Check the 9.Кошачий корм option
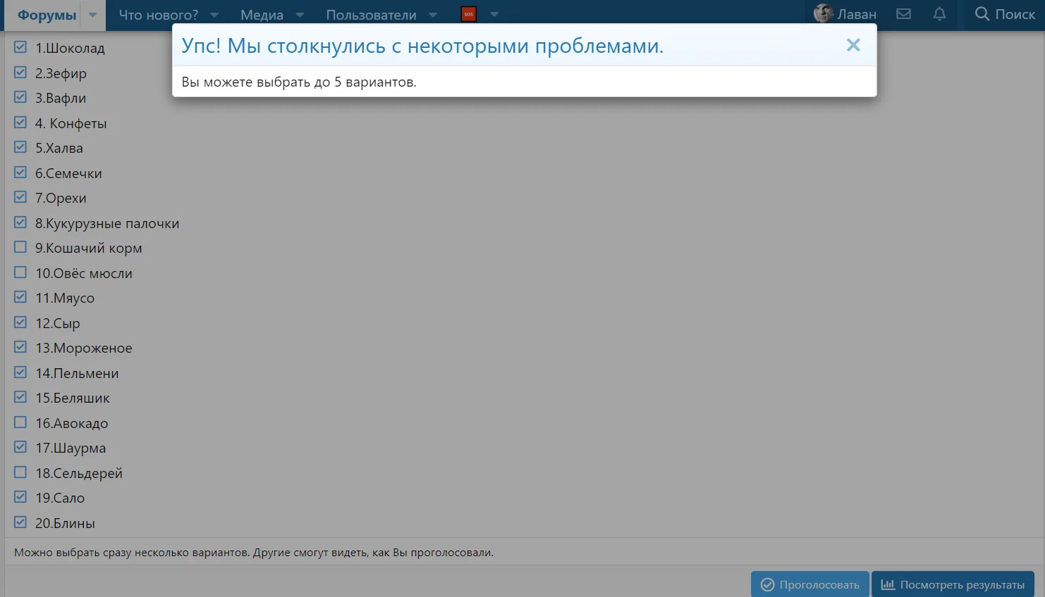The image size is (1045, 597). click(20, 247)
